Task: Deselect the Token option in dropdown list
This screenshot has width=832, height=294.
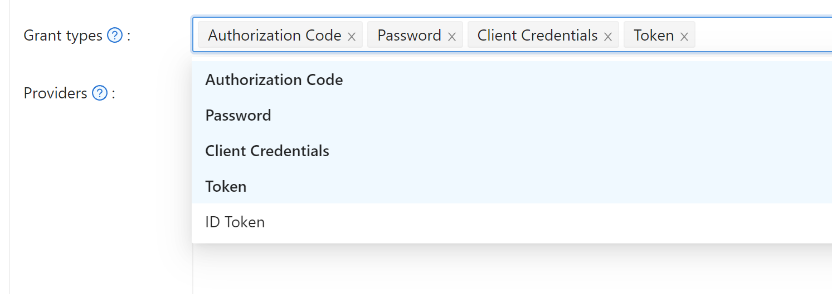Action: [226, 187]
